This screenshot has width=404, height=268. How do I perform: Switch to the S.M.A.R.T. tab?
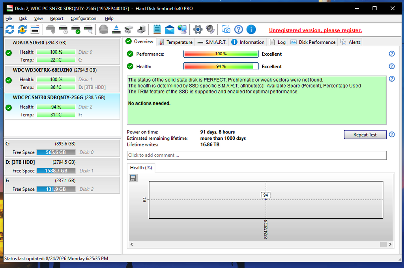click(x=212, y=42)
